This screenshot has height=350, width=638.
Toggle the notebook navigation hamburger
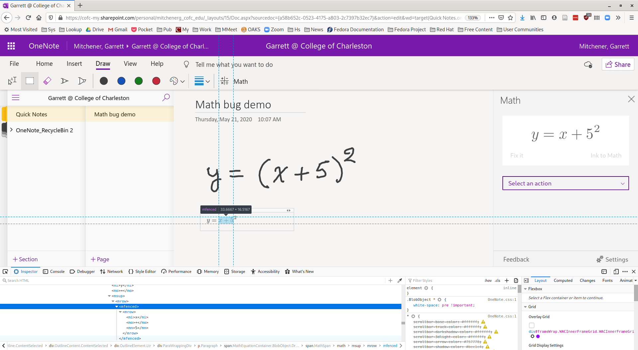(x=16, y=98)
